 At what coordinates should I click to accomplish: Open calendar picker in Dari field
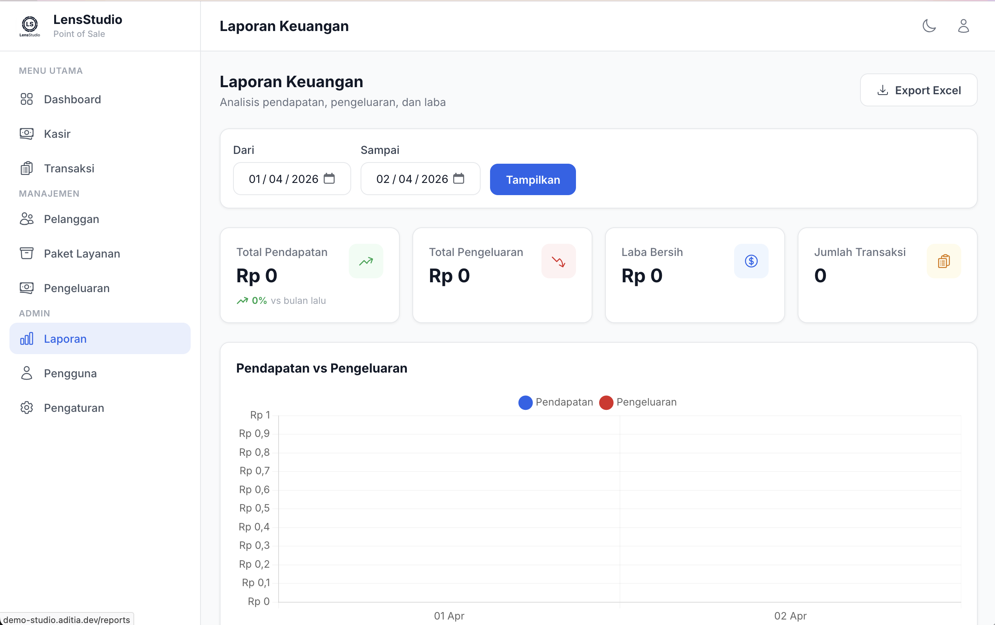[x=329, y=179]
